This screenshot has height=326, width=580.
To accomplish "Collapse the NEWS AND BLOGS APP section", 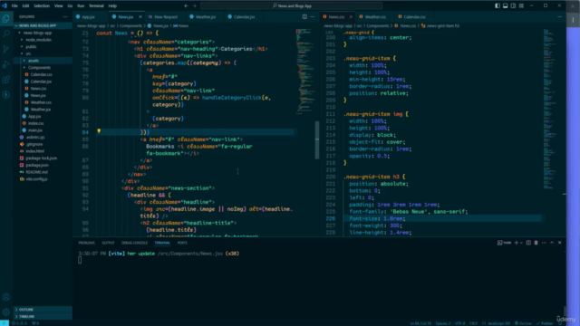I will [43, 25].
